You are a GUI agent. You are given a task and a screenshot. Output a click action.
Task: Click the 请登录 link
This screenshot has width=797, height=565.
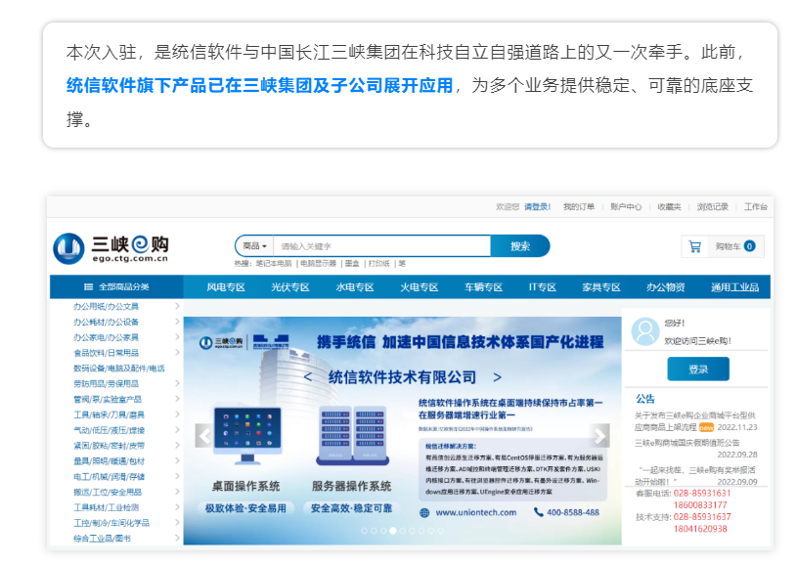click(537, 207)
